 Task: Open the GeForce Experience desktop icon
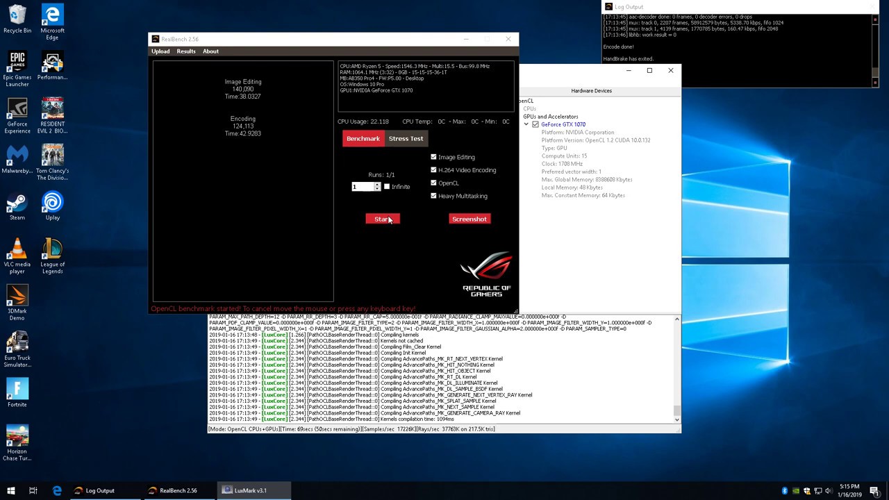coord(17,116)
